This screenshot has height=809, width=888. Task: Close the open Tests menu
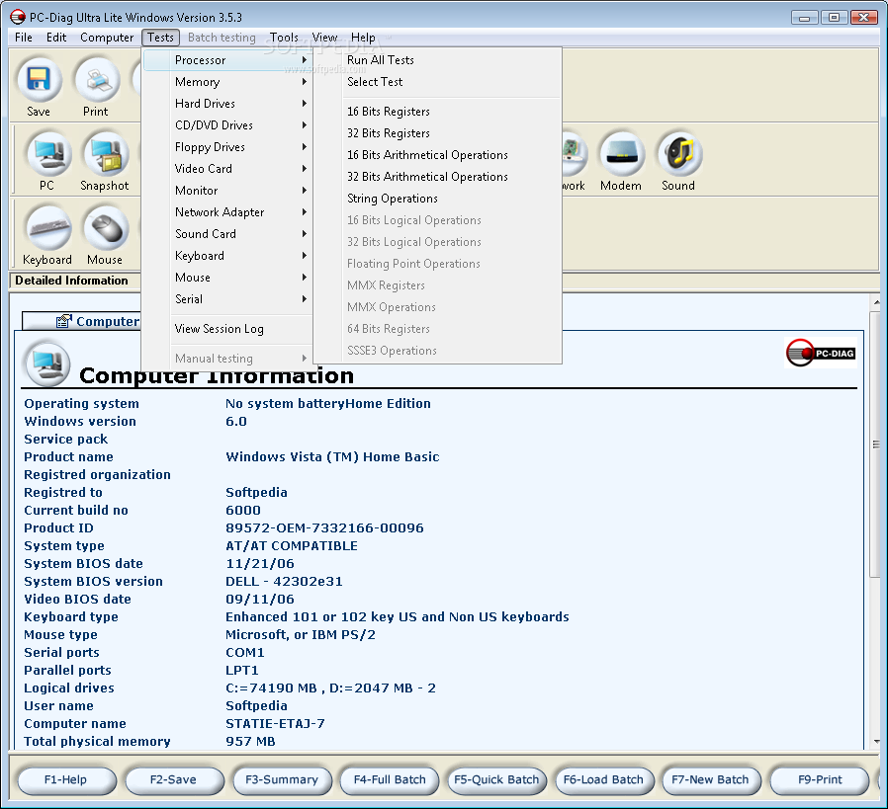[x=161, y=38]
